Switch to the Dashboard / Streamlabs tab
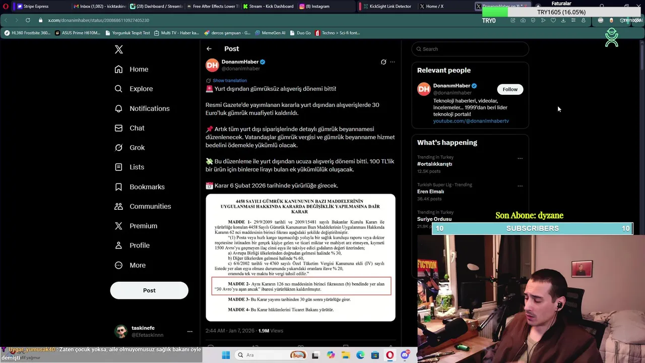The width and height of the screenshot is (645, 363). [x=155, y=7]
